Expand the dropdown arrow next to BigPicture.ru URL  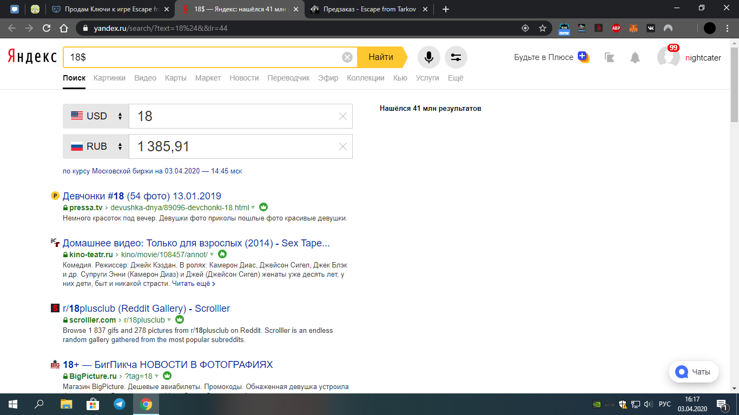[x=157, y=376]
